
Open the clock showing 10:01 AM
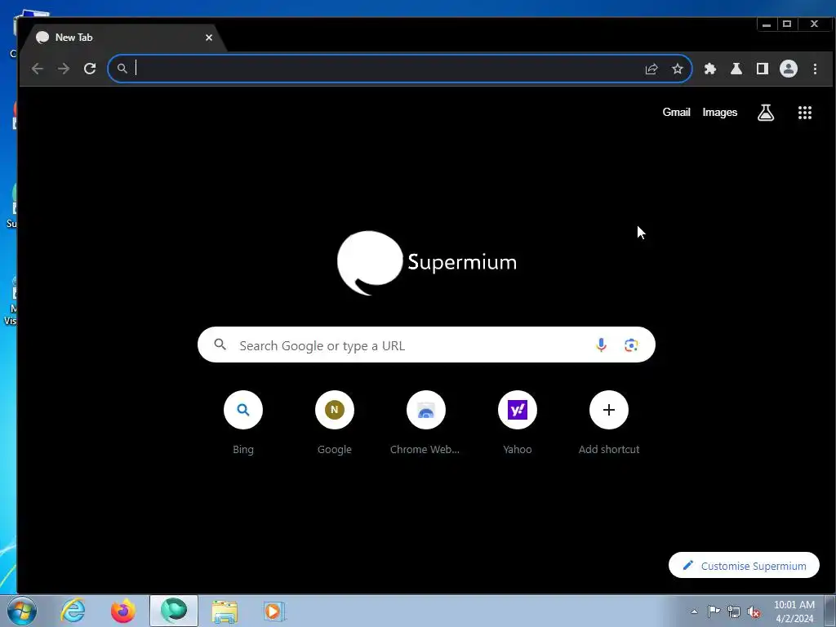click(794, 611)
